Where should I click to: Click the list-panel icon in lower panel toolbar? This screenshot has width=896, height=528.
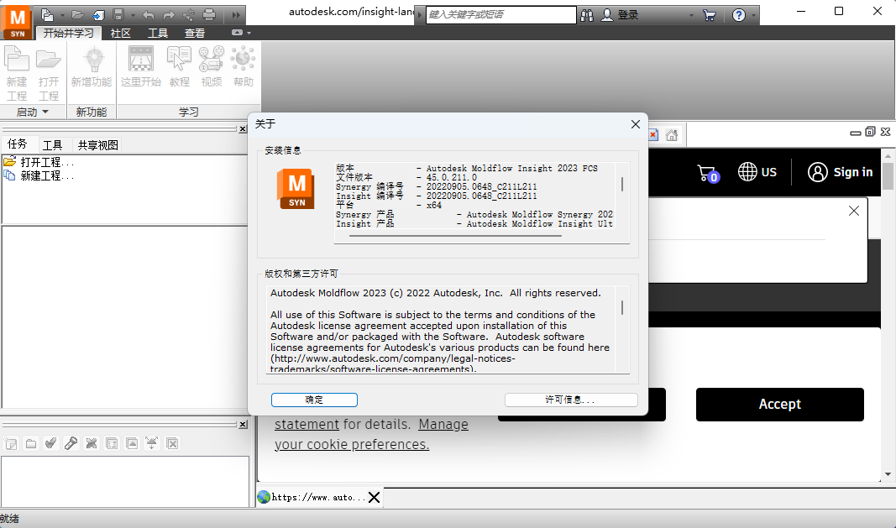click(x=112, y=443)
